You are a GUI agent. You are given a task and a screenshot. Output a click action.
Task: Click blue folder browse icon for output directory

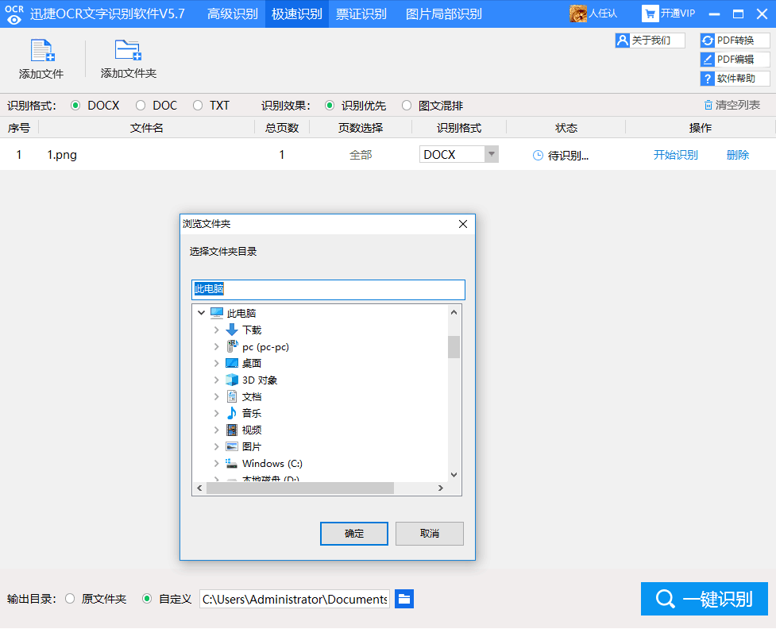point(403,600)
